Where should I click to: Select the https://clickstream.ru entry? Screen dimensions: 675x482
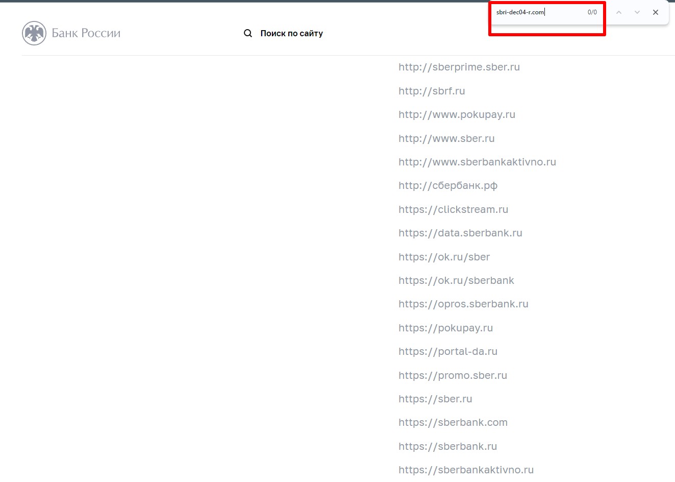point(453,209)
